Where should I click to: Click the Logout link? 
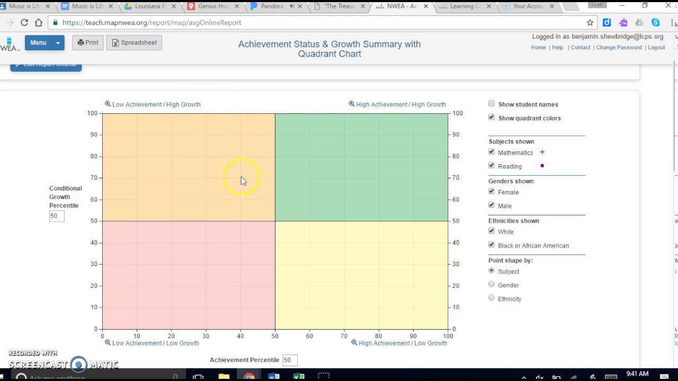pos(656,48)
